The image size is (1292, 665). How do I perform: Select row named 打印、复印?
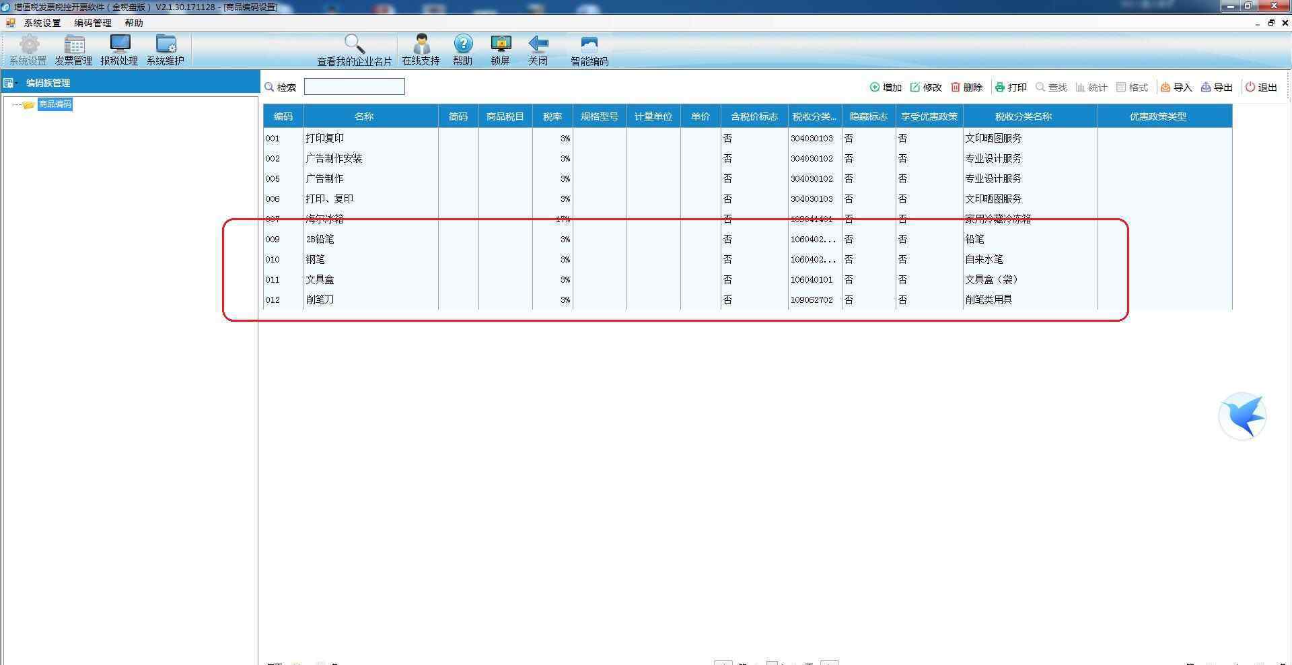[748, 199]
